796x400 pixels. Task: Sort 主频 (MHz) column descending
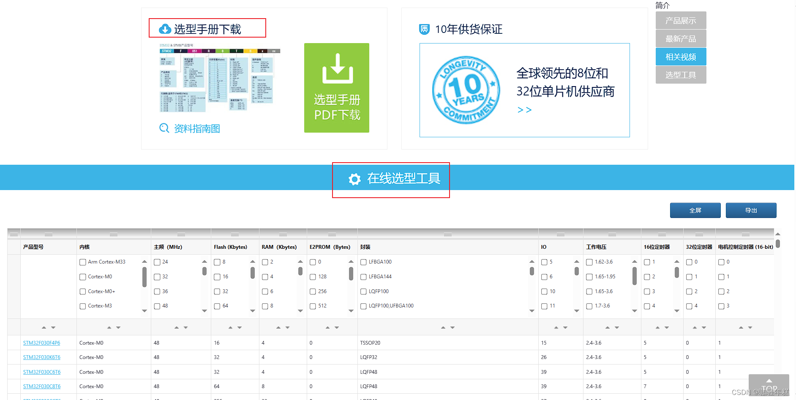pos(185,327)
